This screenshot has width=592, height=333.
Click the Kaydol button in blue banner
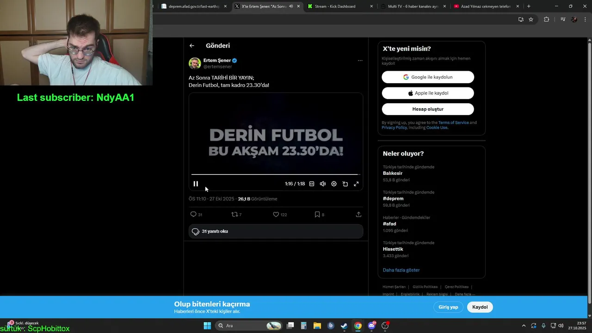coord(480,307)
